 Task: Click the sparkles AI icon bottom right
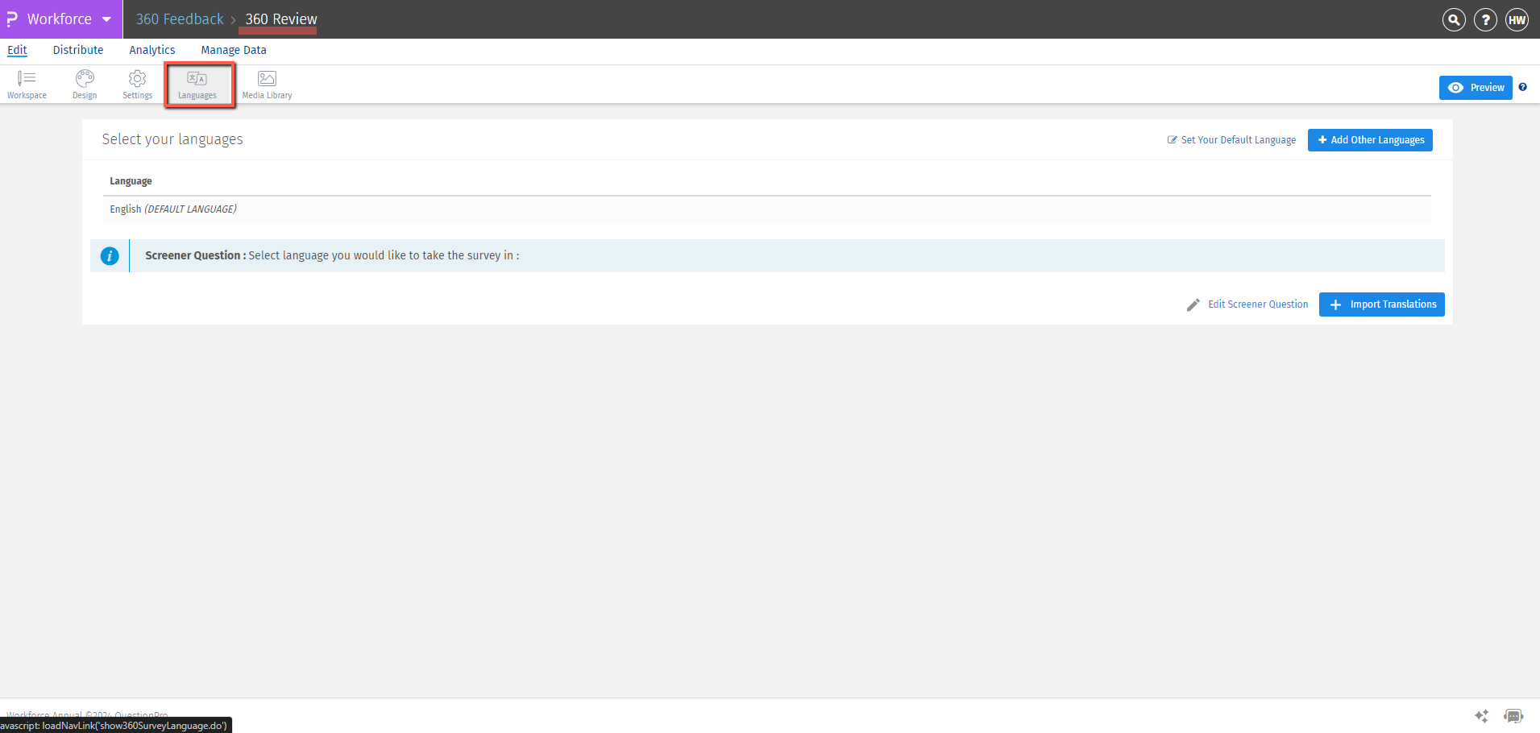[1481, 715]
